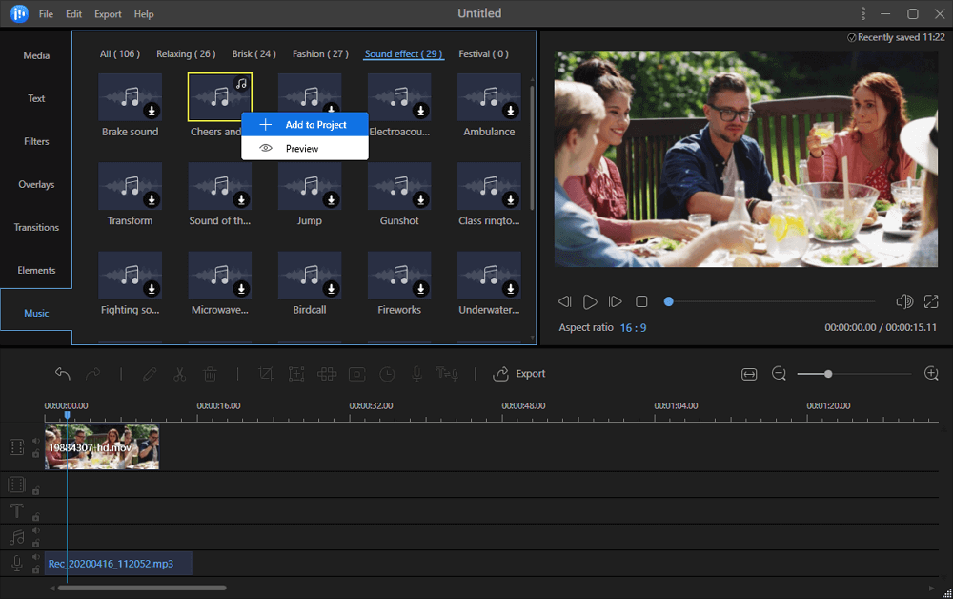Open the three-dot more options menu
953x599 pixels.
(863, 13)
